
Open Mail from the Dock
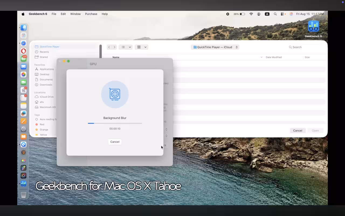[x=23, y=66]
